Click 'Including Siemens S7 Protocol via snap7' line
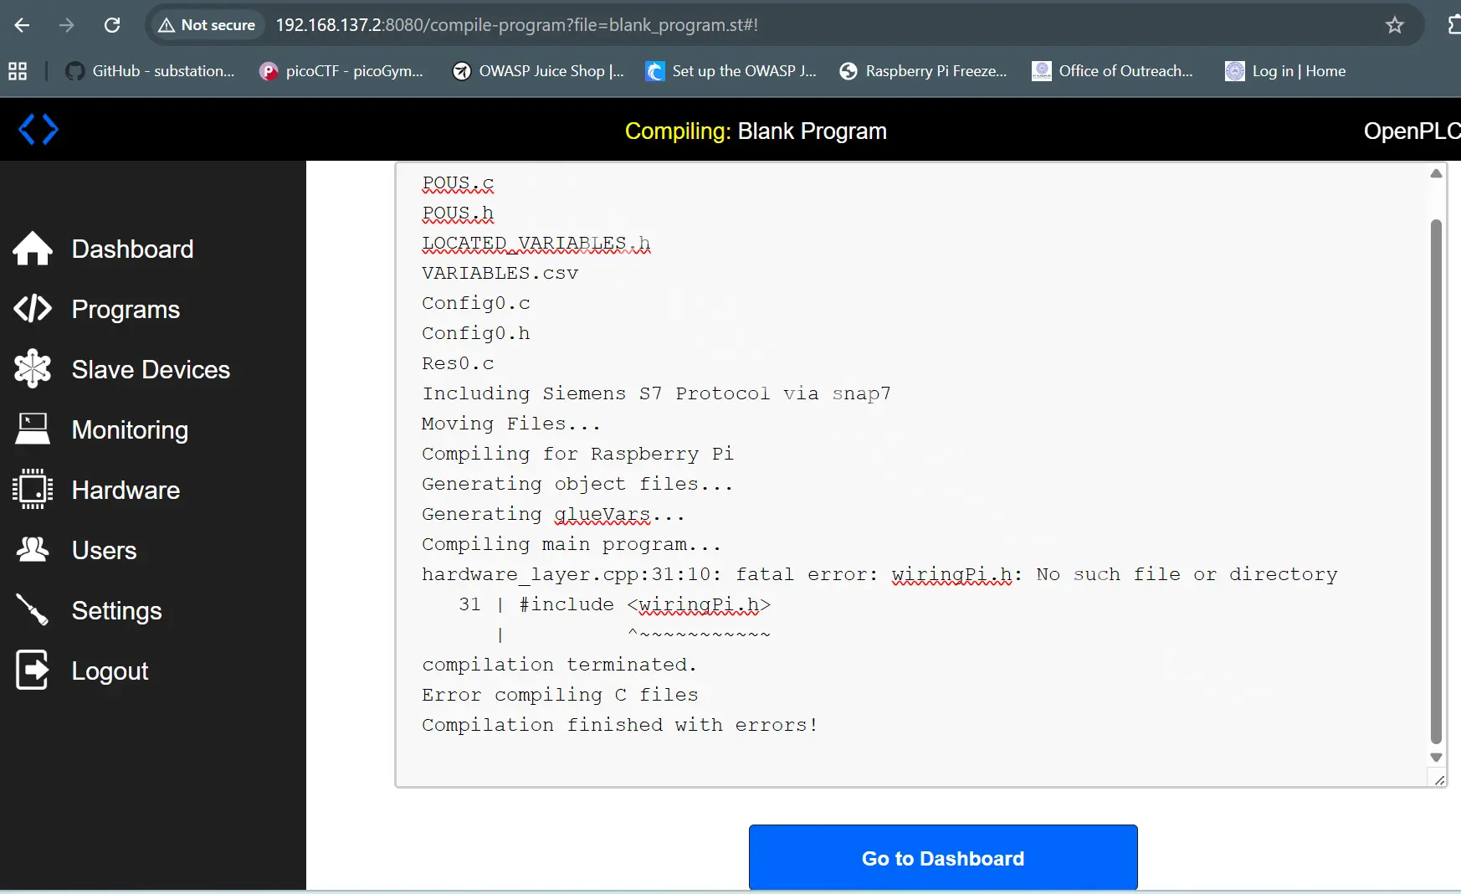Image resolution: width=1461 pixels, height=894 pixels. [656, 393]
